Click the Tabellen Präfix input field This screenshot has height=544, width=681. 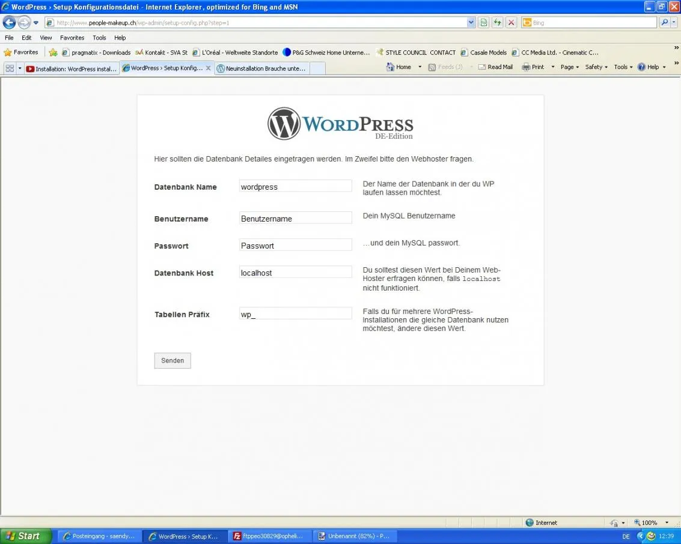coord(295,313)
